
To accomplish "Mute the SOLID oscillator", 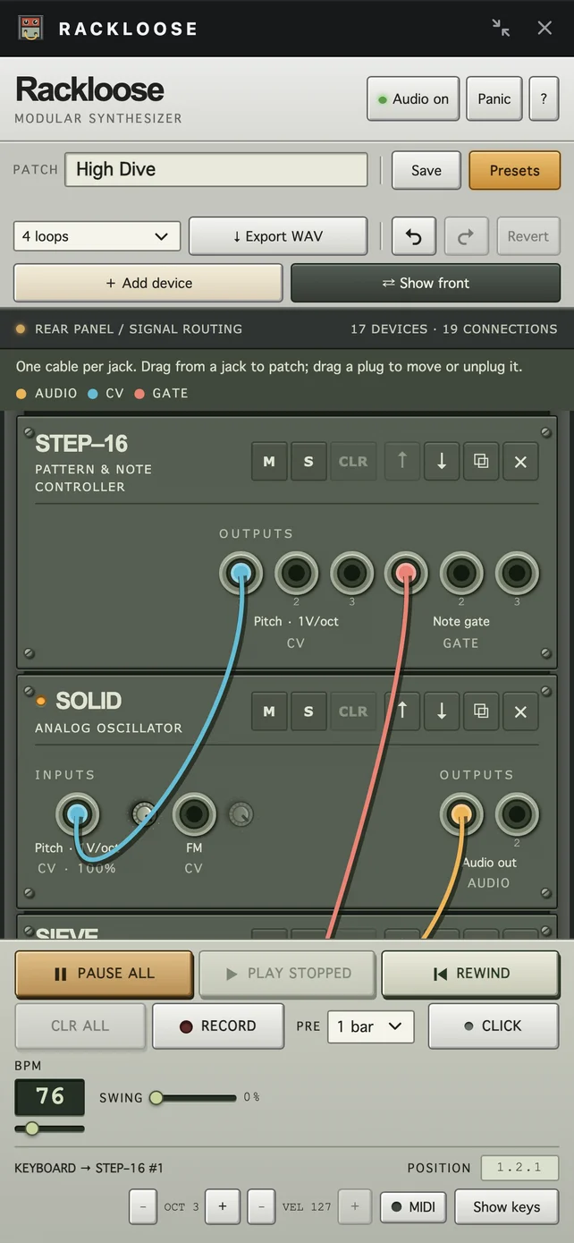I will [269, 711].
